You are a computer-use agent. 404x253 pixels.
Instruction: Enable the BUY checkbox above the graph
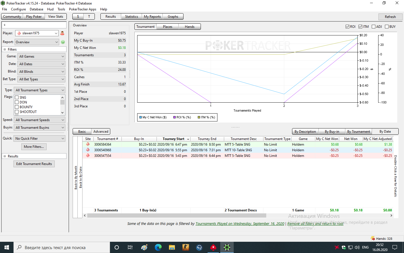pos(387,27)
